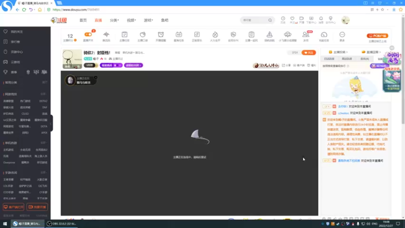The height and width of the screenshot is (228, 405).
Task: Open the DOTA2 category link
Action: (x=43, y=101)
